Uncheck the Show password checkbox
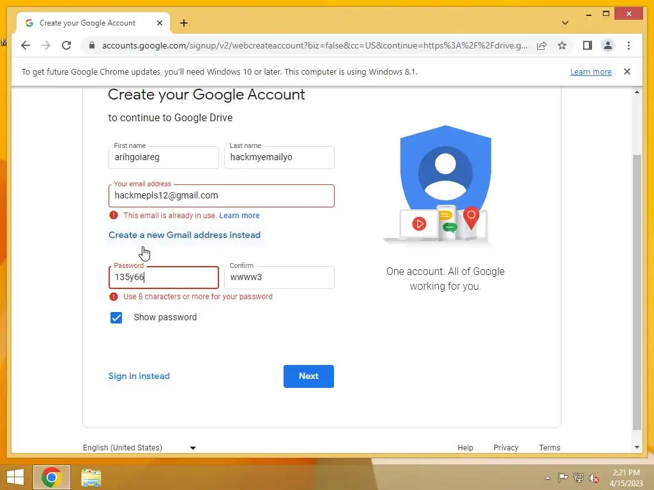The height and width of the screenshot is (490, 654). [116, 318]
